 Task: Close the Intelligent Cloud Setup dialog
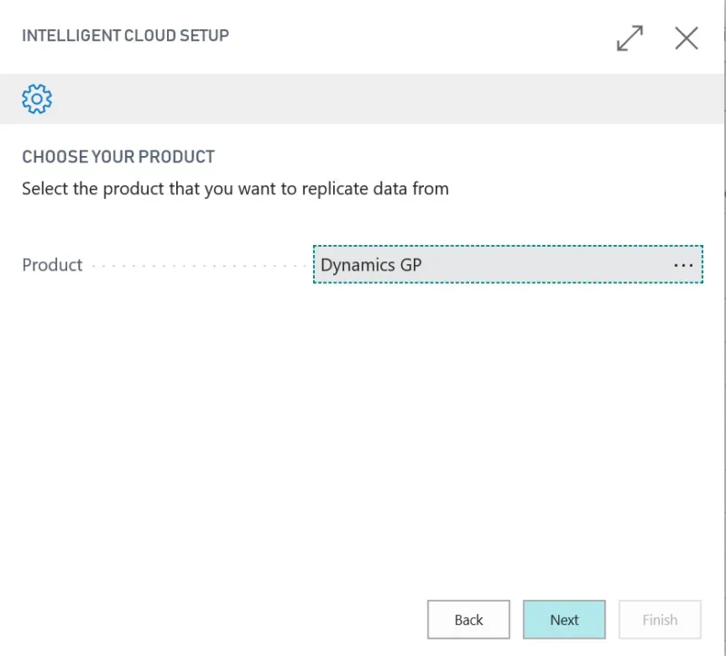click(686, 38)
